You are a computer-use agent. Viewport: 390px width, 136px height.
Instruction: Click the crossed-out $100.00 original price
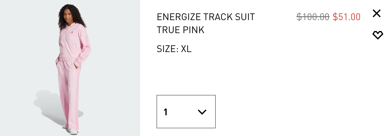pos(313,17)
